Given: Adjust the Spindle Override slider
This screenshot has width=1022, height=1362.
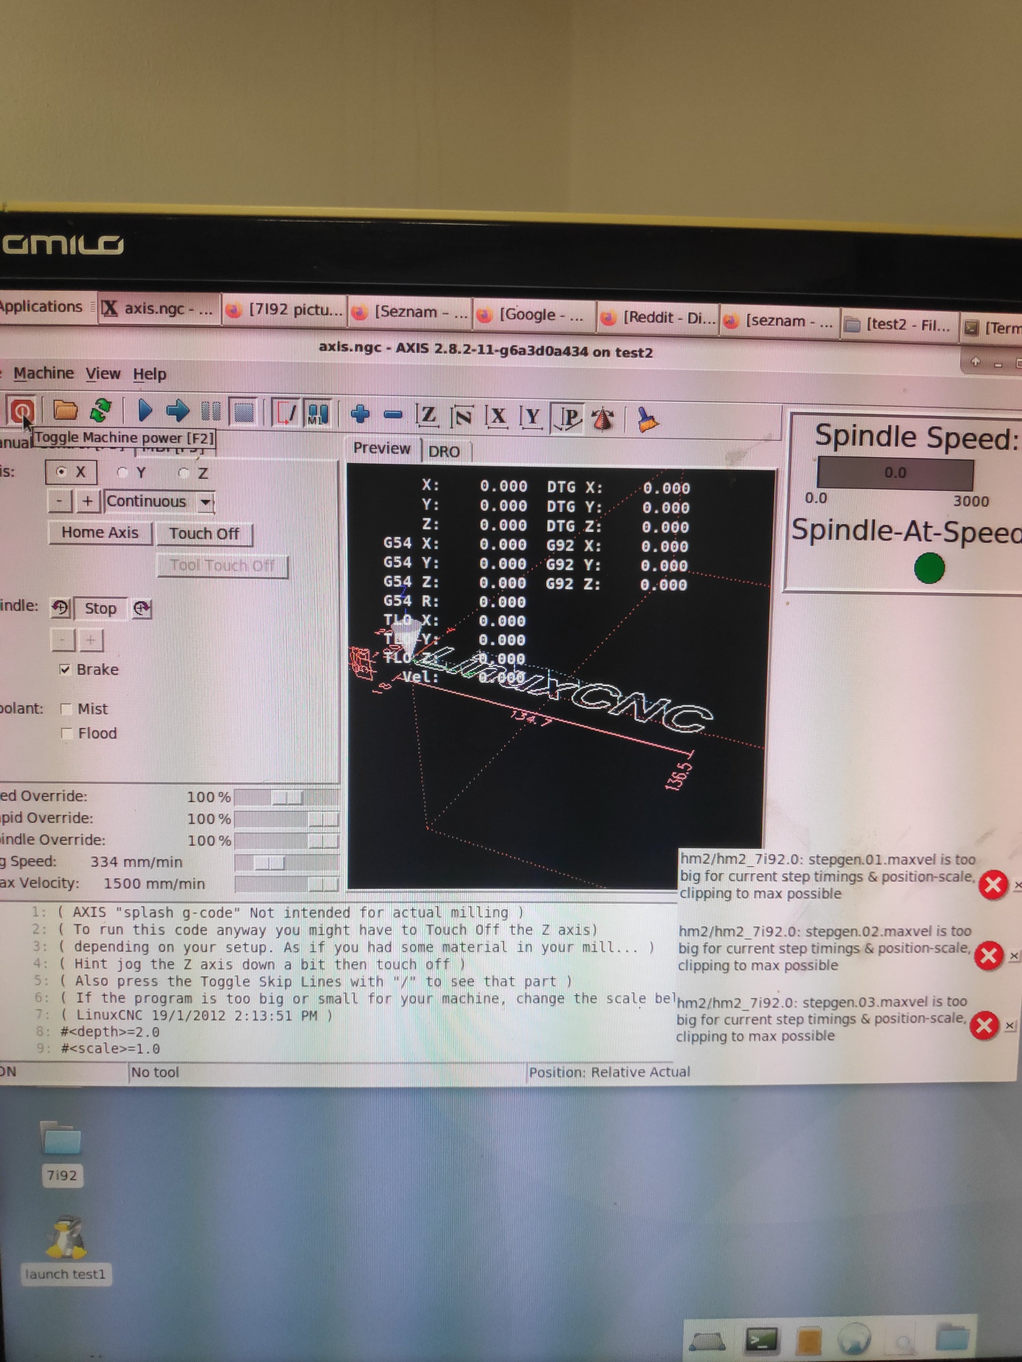Looking at the screenshot, I should pyautogui.click(x=287, y=841).
